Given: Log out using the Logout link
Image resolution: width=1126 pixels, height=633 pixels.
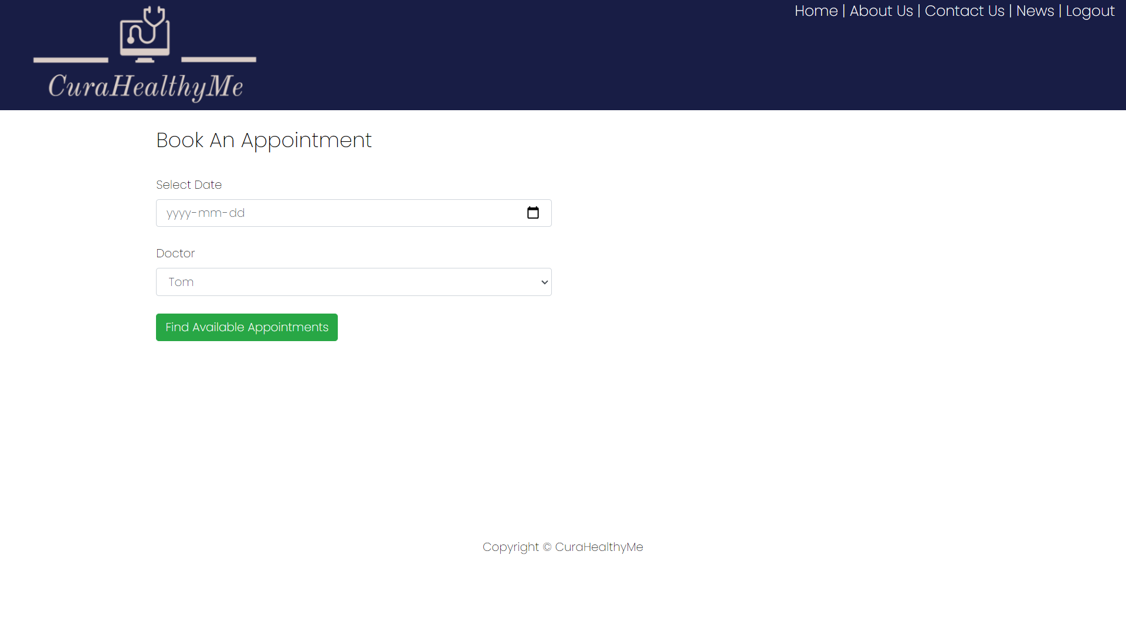Looking at the screenshot, I should click(x=1090, y=11).
